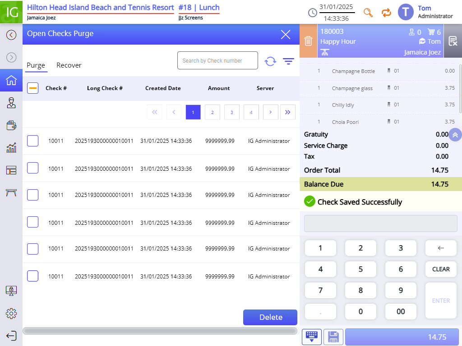Toggle the select-all header checkbox
The height and width of the screenshot is (346, 462).
[x=32, y=88]
